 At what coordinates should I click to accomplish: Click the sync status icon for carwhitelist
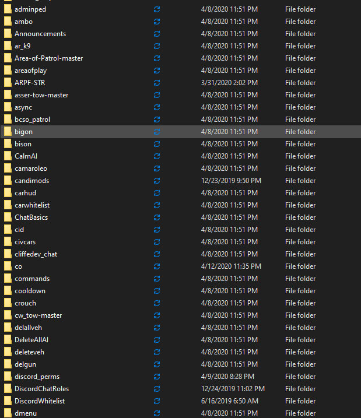pyautogui.click(x=157, y=205)
